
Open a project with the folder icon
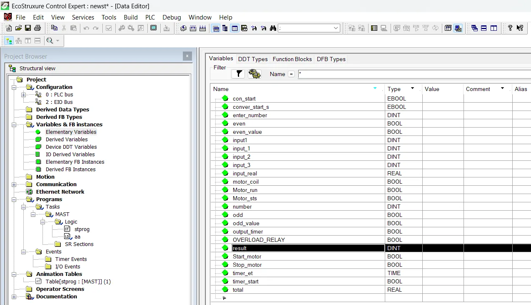[x=18, y=28]
